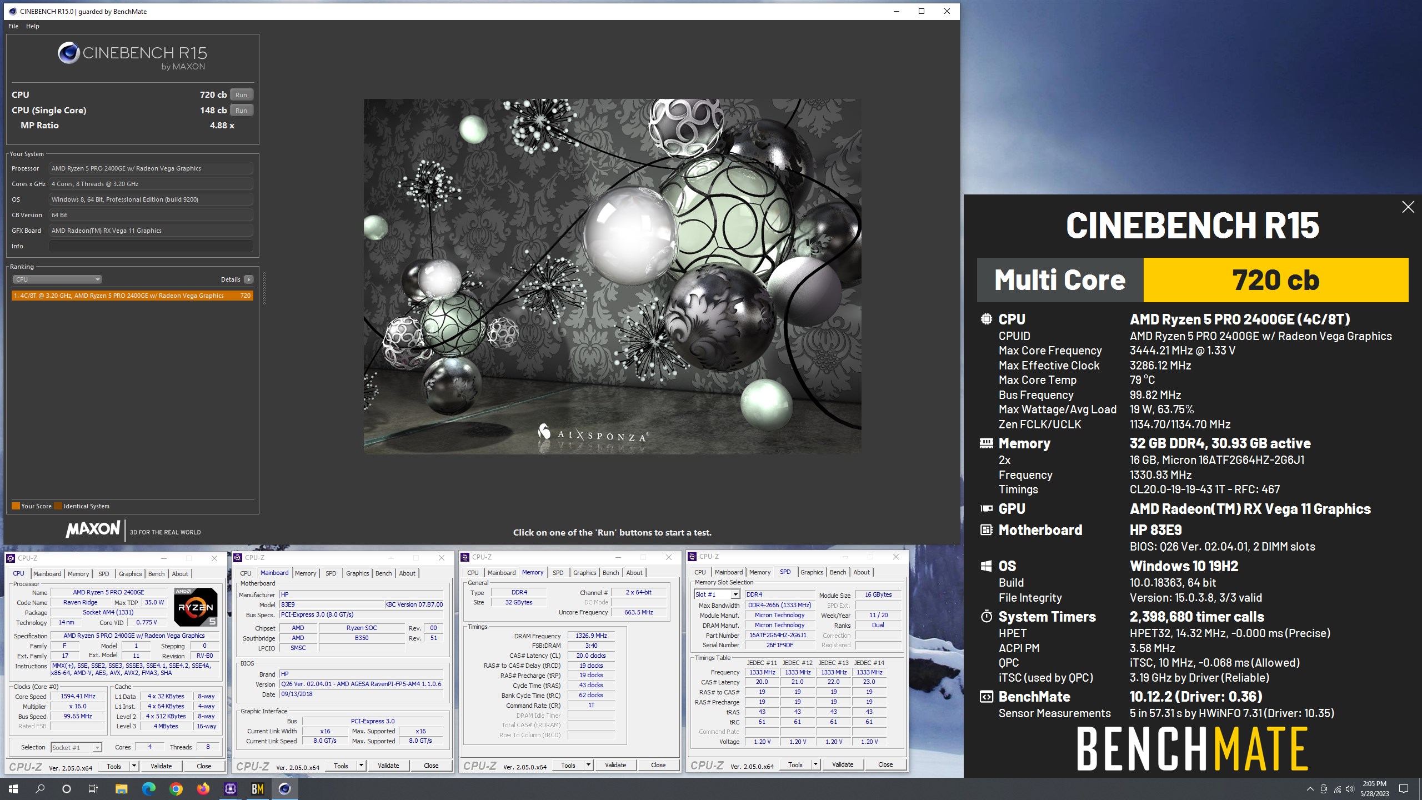This screenshot has width=1422, height=800.
Task: Open the volume tray icon
Action: [x=1350, y=789]
